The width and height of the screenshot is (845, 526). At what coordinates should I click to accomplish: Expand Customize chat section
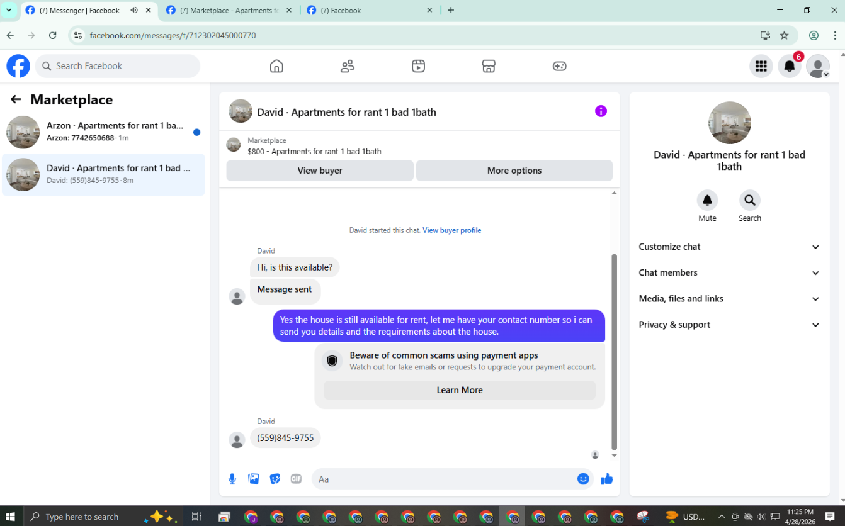click(729, 247)
